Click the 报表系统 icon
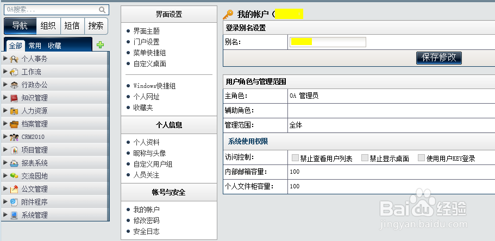The width and height of the screenshot is (495, 241). click(x=14, y=163)
